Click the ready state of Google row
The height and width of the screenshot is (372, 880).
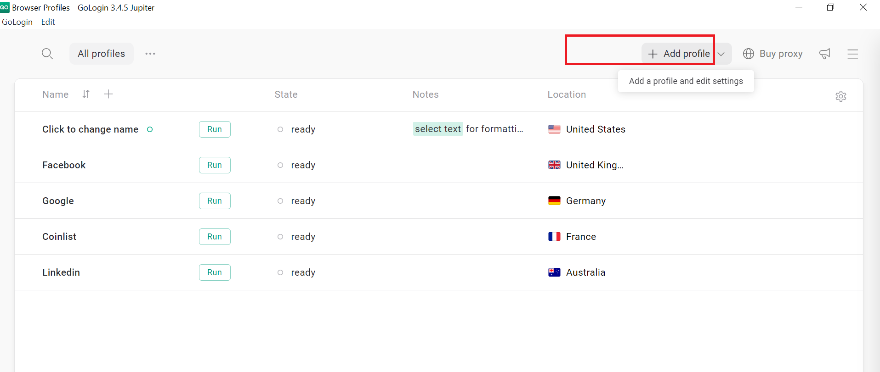pos(303,201)
